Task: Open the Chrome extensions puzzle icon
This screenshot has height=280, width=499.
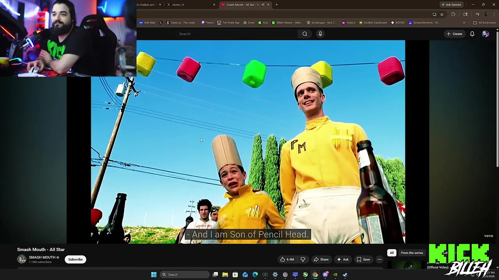Action: point(453,14)
